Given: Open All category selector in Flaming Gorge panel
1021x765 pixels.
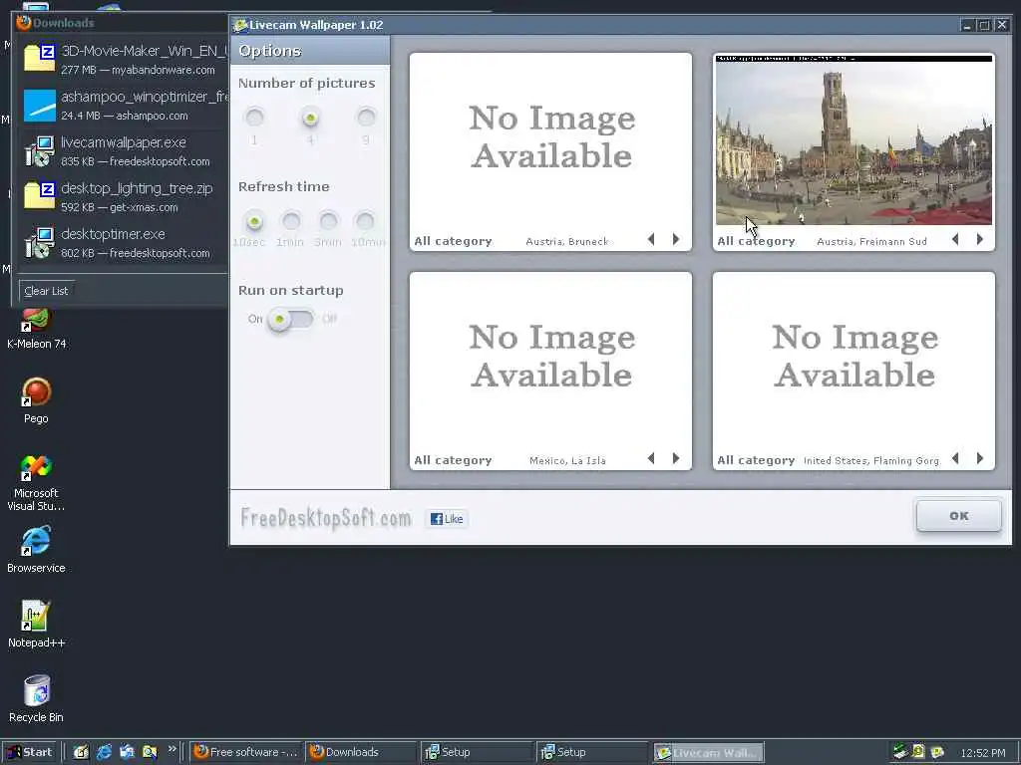Looking at the screenshot, I should [756, 460].
